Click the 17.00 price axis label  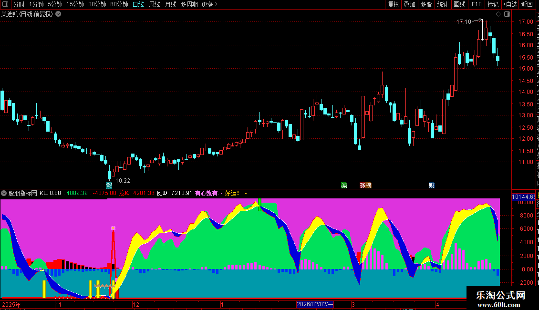click(x=526, y=21)
